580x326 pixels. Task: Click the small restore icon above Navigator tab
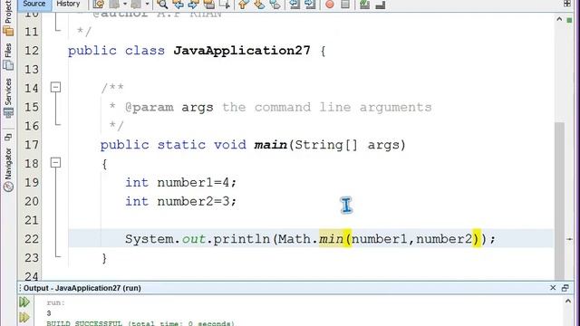(x=8, y=138)
